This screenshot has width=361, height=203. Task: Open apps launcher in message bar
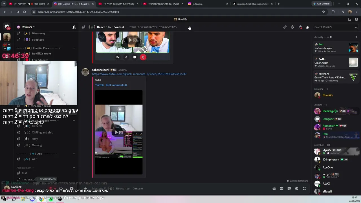click(x=304, y=189)
